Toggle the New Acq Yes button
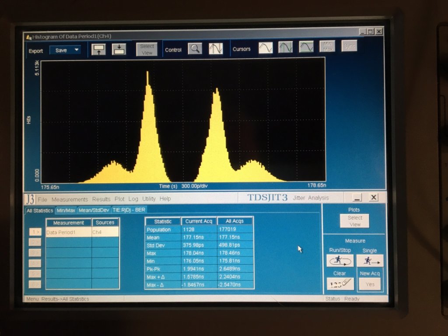448x336 pixels. [370, 284]
